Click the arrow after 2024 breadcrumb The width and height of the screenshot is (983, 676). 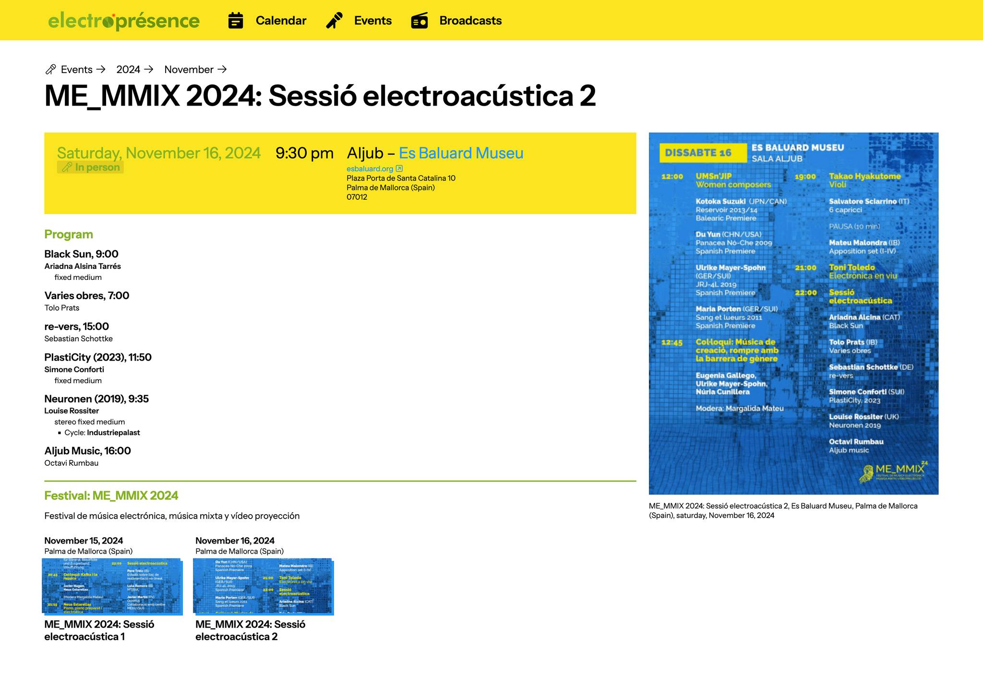click(x=148, y=70)
